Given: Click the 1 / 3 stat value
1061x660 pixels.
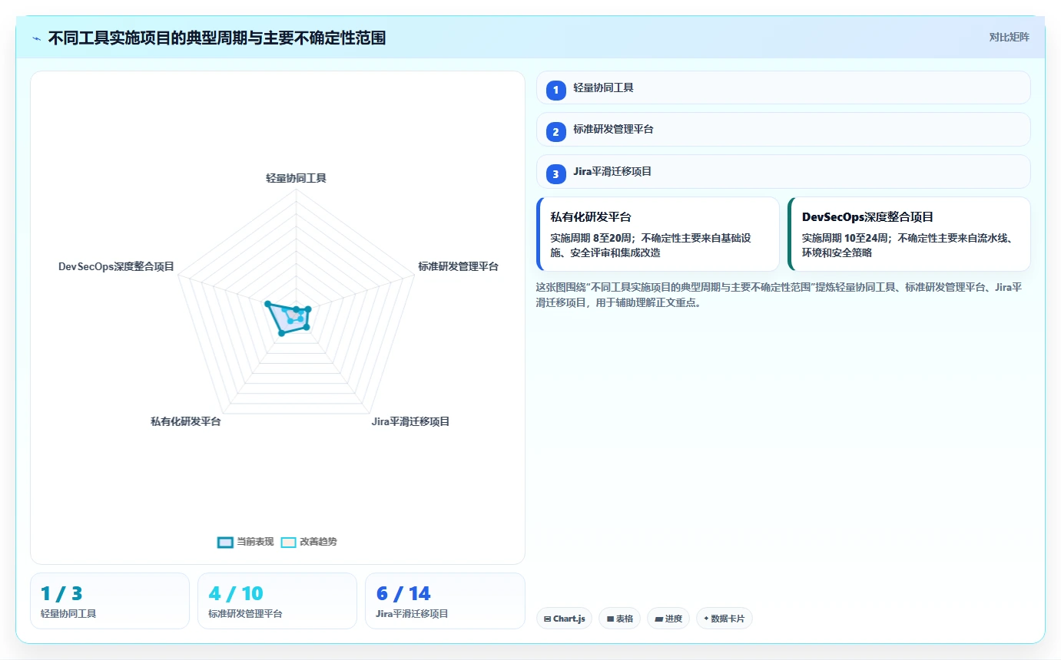Looking at the screenshot, I should [x=61, y=593].
